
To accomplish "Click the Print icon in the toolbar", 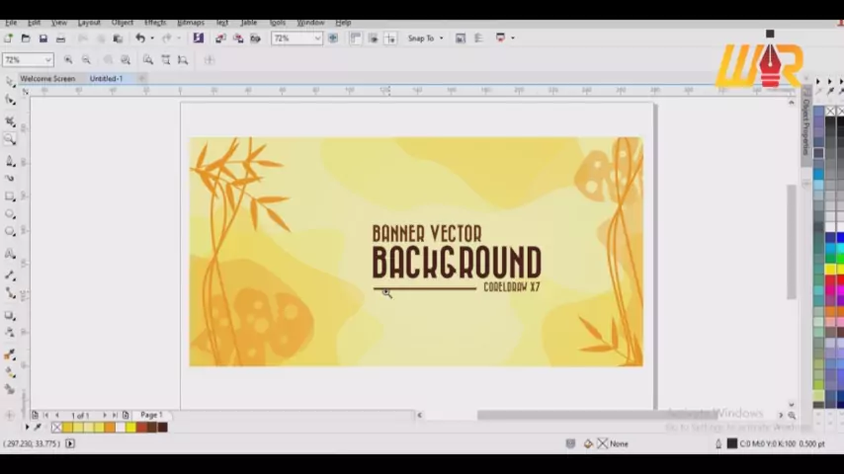I will 60,39.
